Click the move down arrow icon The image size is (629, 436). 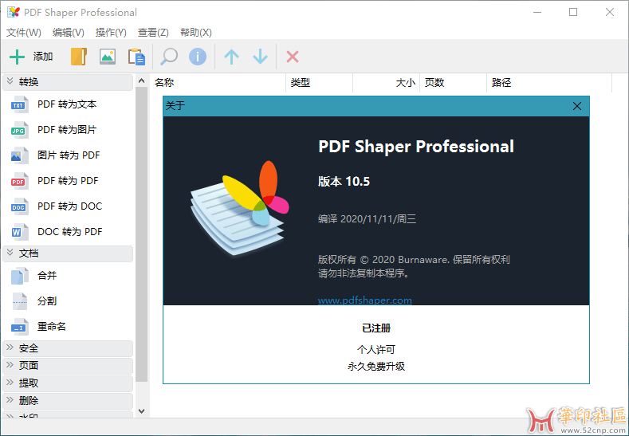(260, 57)
